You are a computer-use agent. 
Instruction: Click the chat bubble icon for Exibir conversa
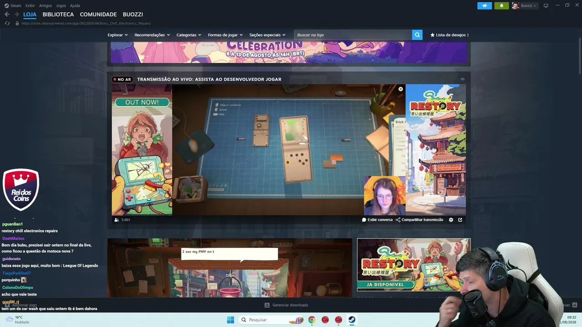point(364,220)
